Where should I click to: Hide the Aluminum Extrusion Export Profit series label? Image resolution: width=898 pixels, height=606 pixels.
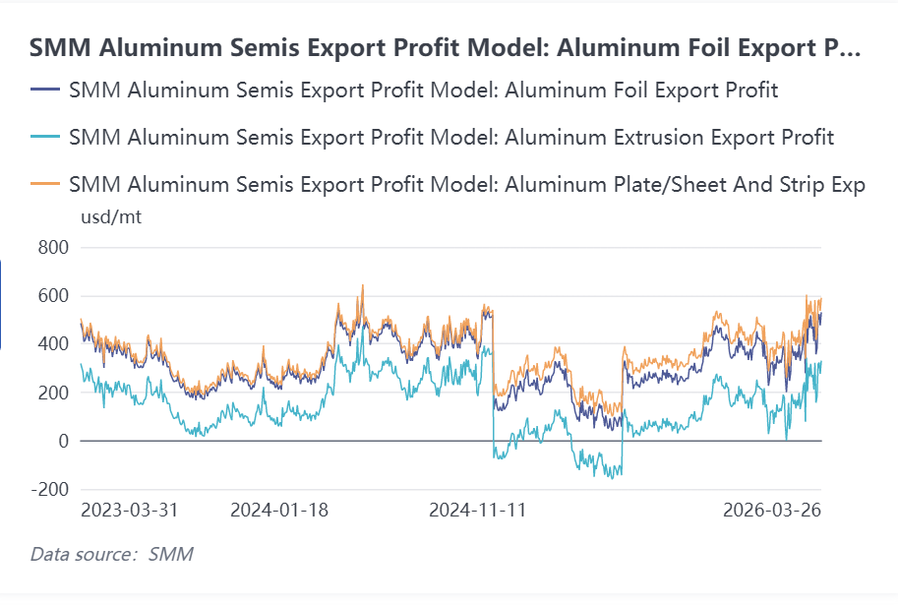pyautogui.click(x=451, y=138)
